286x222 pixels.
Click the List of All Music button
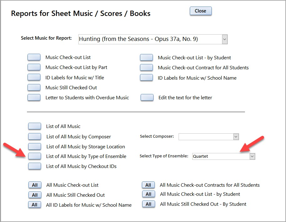point(34,126)
